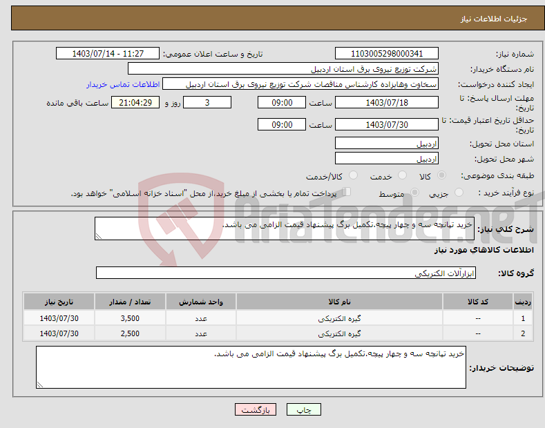Click the delivery province field اردبیل
Viewport: 545px width, 428px height.
[x=387, y=143]
